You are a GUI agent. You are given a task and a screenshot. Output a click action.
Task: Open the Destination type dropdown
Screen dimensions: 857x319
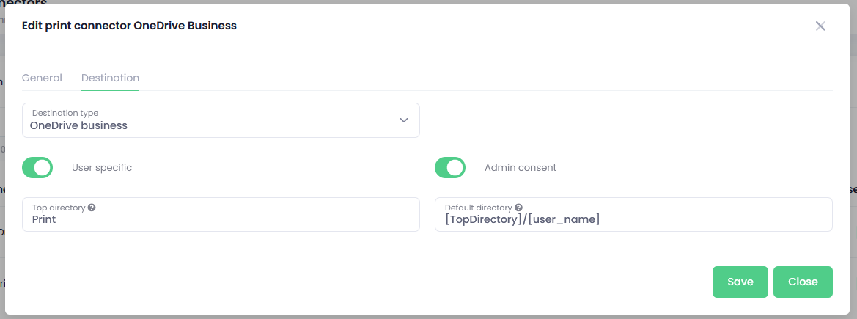221,120
